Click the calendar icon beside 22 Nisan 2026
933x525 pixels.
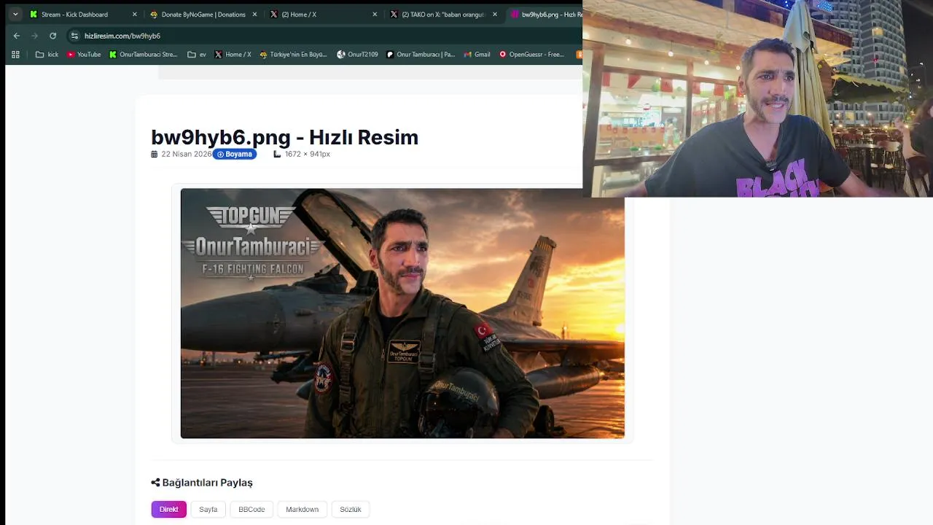tap(155, 155)
